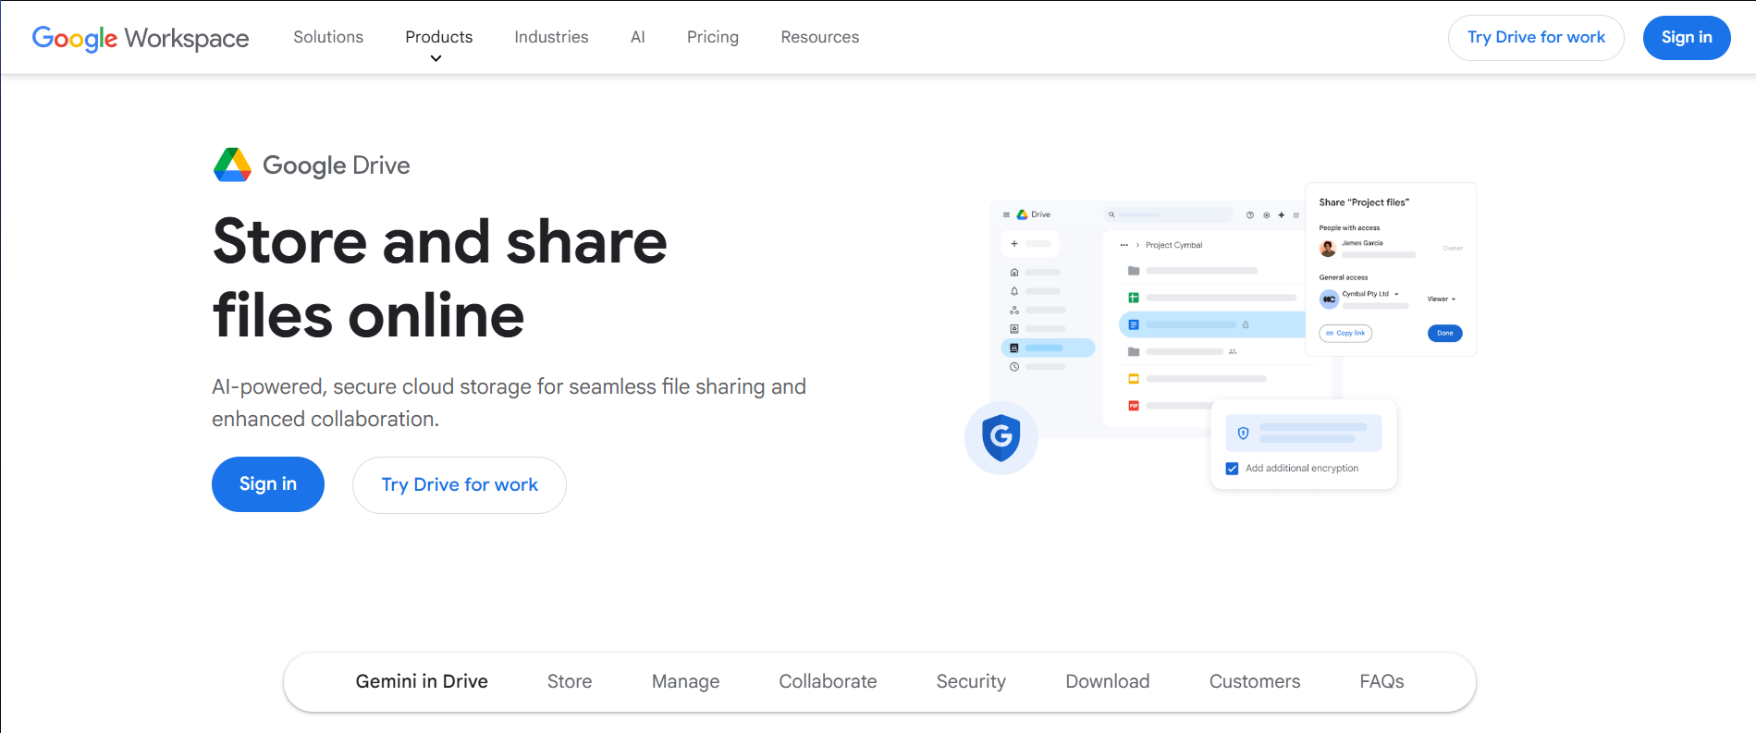Screen dimensions: 1756x733
Task: Open the Solutions menu
Action: (328, 37)
